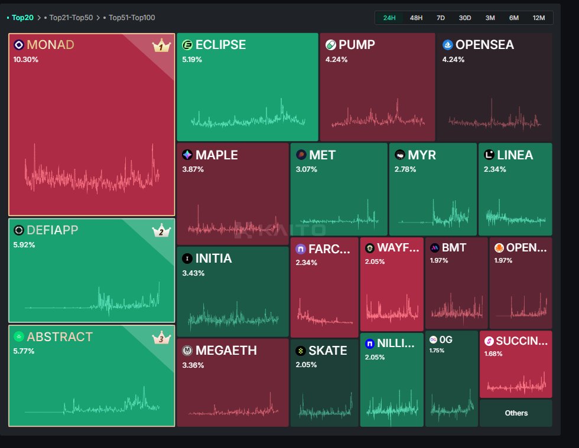579x448 pixels.
Task: Click the 5.92% mindshare value
Action: pyautogui.click(x=24, y=245)
